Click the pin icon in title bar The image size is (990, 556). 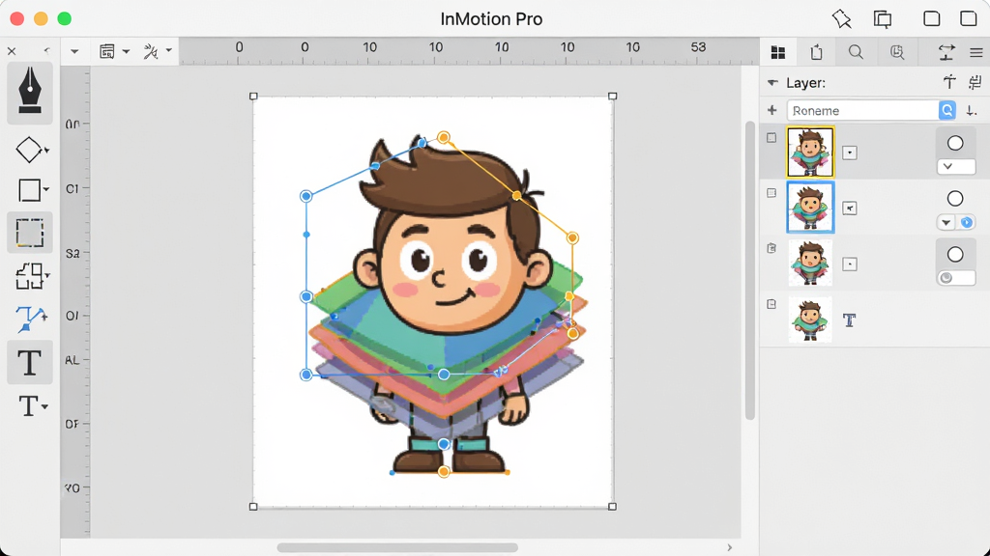click(842, 19)
